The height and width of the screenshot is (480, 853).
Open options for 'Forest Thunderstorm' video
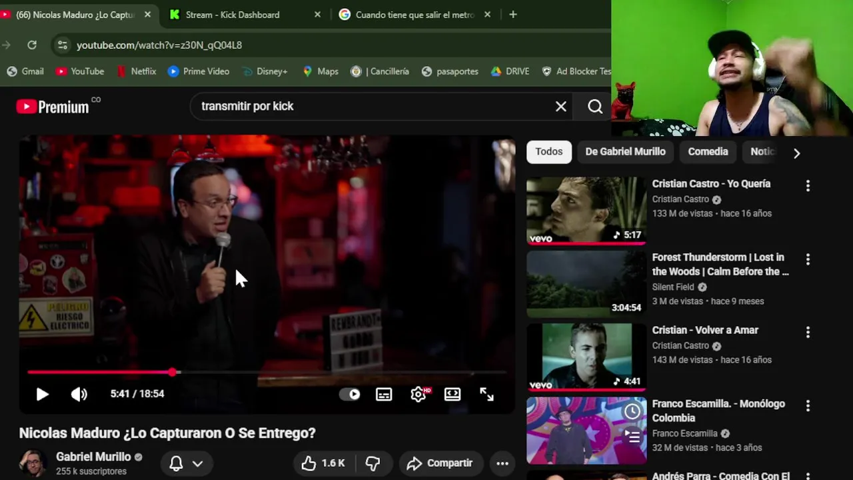click(x=808, y=259)
